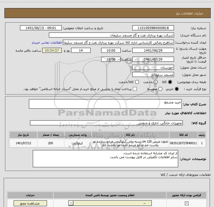Click the unit cell کیلوگرم

point(78,143)
